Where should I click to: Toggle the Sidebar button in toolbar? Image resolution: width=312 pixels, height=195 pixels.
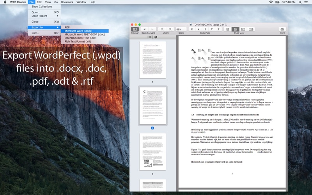[x=135, y=29]
